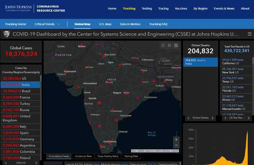Switch to Incidence Rate map tab
The width and height of the screenshot is (254, 165).
[83, 156]
